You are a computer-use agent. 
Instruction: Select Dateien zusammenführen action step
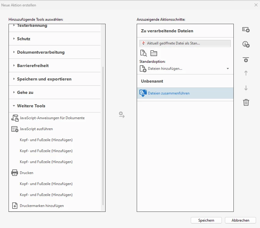tap(185, 93)
